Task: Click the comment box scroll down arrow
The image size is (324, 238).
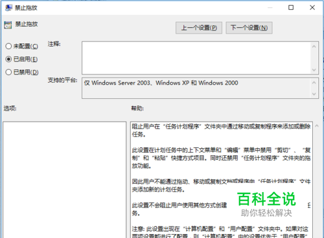Action: (314, 70)
